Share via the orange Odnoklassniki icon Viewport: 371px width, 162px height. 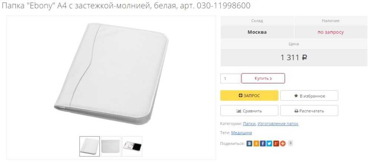coord(256,143)
